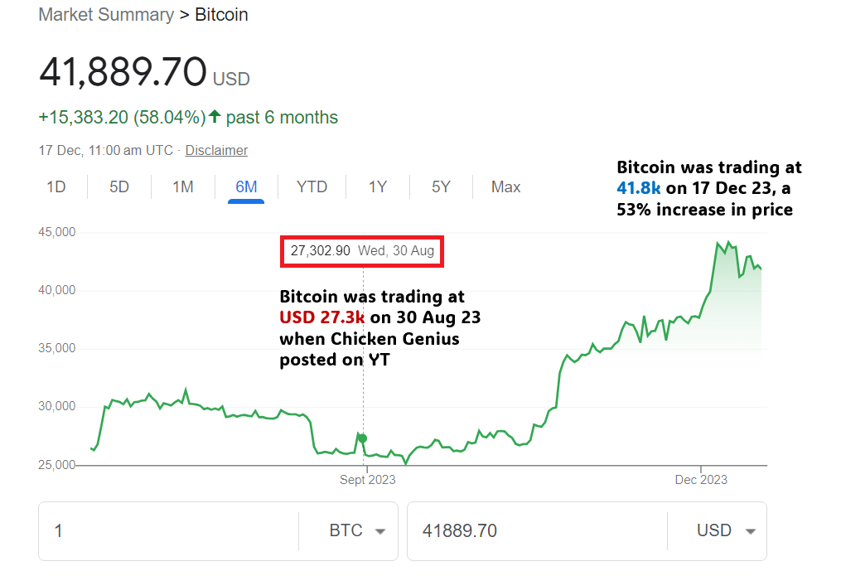Image resolution: width=841 pixels, height=576 pixels.
Task: Open the BTC currency dropdown
Action: 357,530
